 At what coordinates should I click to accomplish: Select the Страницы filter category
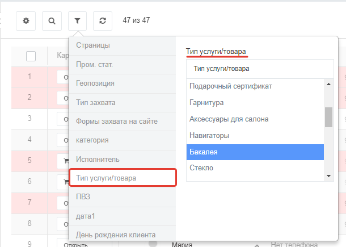123,45
